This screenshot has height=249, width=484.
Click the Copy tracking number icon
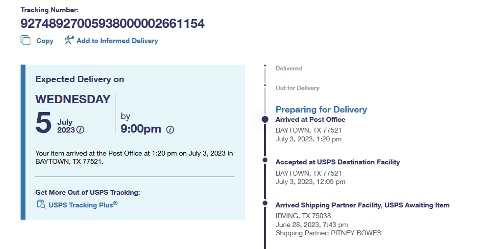(25, 41)
